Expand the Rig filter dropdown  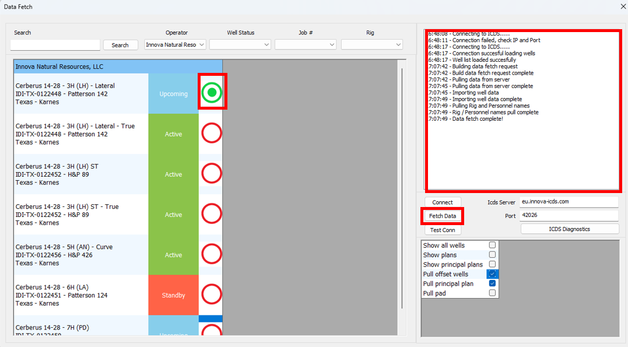coord(372,45)
